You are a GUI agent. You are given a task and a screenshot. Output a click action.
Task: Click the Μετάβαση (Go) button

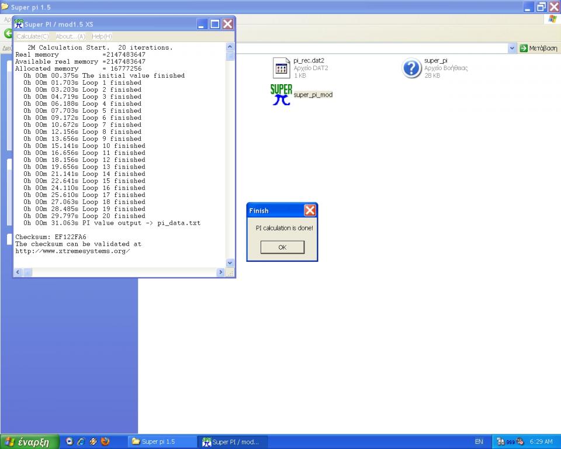(538, 48)
